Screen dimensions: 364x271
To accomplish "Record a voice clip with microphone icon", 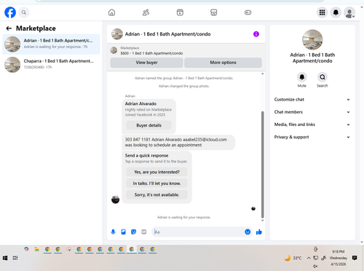I will (x=113, y=232).
